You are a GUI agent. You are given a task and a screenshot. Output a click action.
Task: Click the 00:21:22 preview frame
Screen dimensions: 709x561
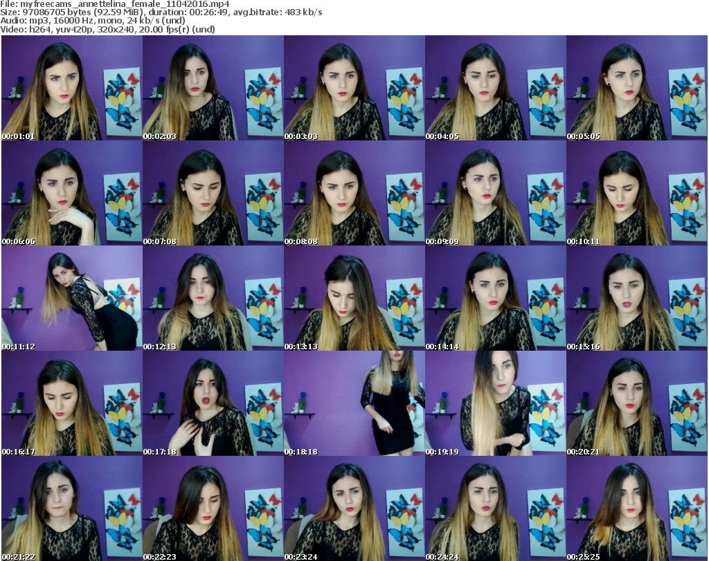pos(72,508)
